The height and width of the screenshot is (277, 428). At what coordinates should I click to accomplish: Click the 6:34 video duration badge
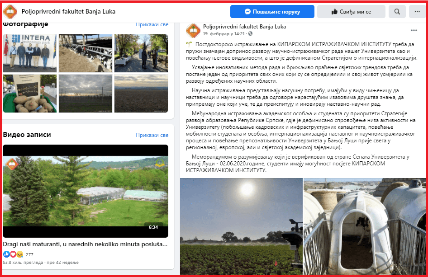pyautogui.click(x=153, y=227)
